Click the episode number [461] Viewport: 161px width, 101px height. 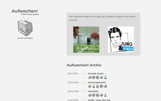(84, 82)
